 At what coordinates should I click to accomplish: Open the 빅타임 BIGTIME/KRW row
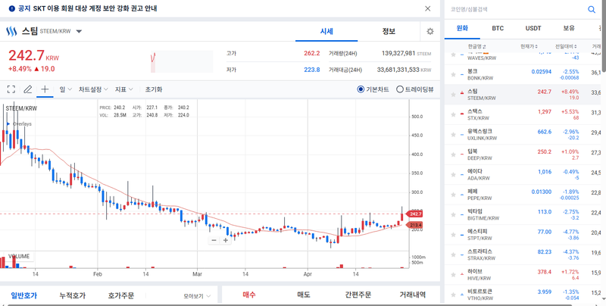pos(523,215)
